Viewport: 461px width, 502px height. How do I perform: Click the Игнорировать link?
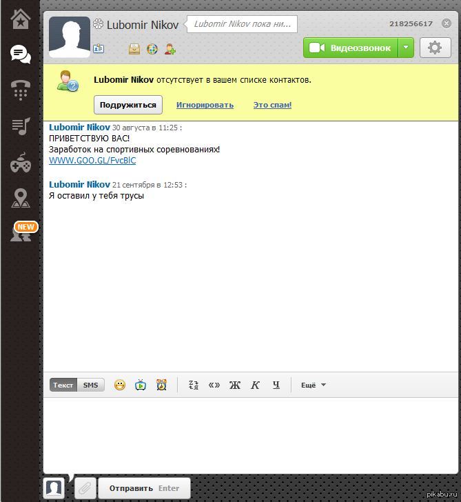[x=205, y=105]
